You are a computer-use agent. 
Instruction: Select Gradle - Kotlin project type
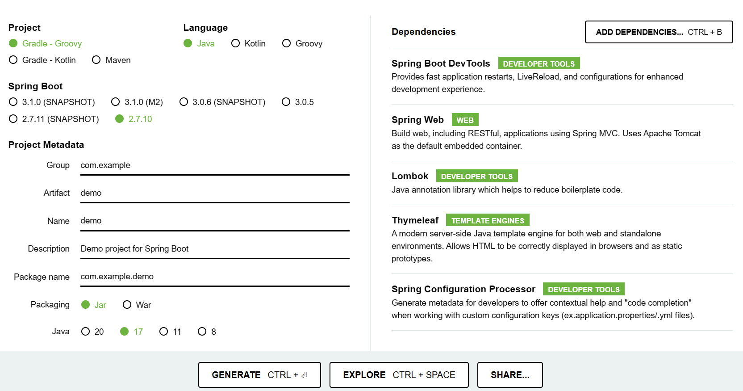coord(42,60)
